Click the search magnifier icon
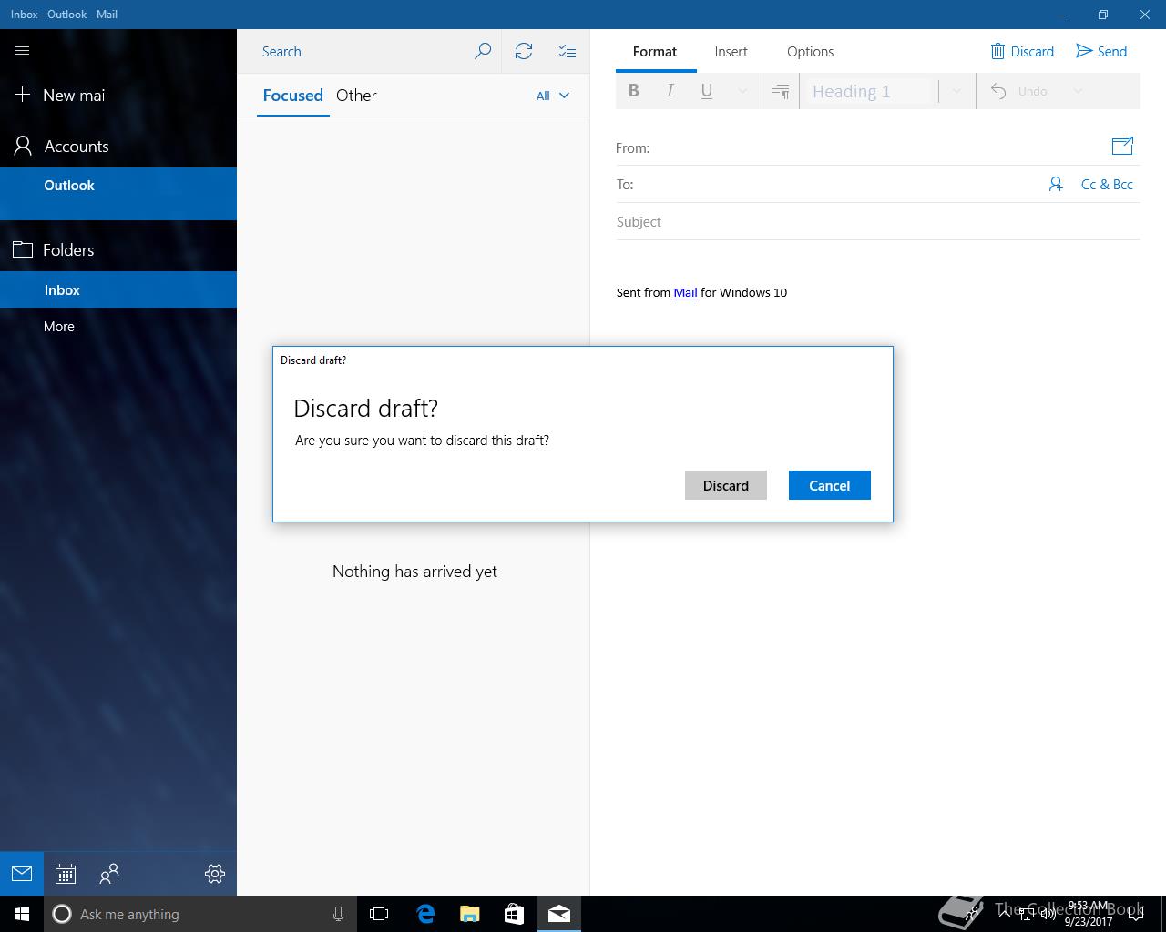1166x932 pixels. pos(483,52)
